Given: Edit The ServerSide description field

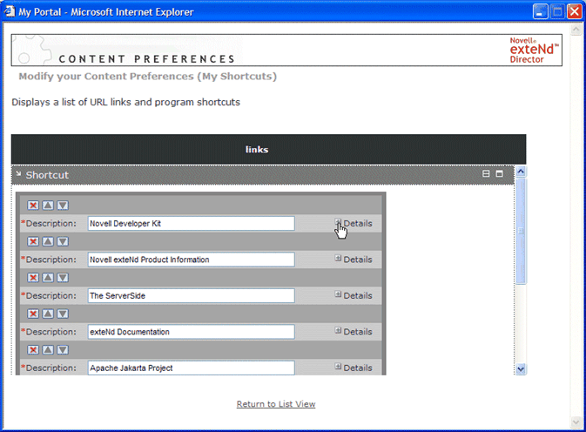Looking at the screenshot, I should click(x=191, y=295).
